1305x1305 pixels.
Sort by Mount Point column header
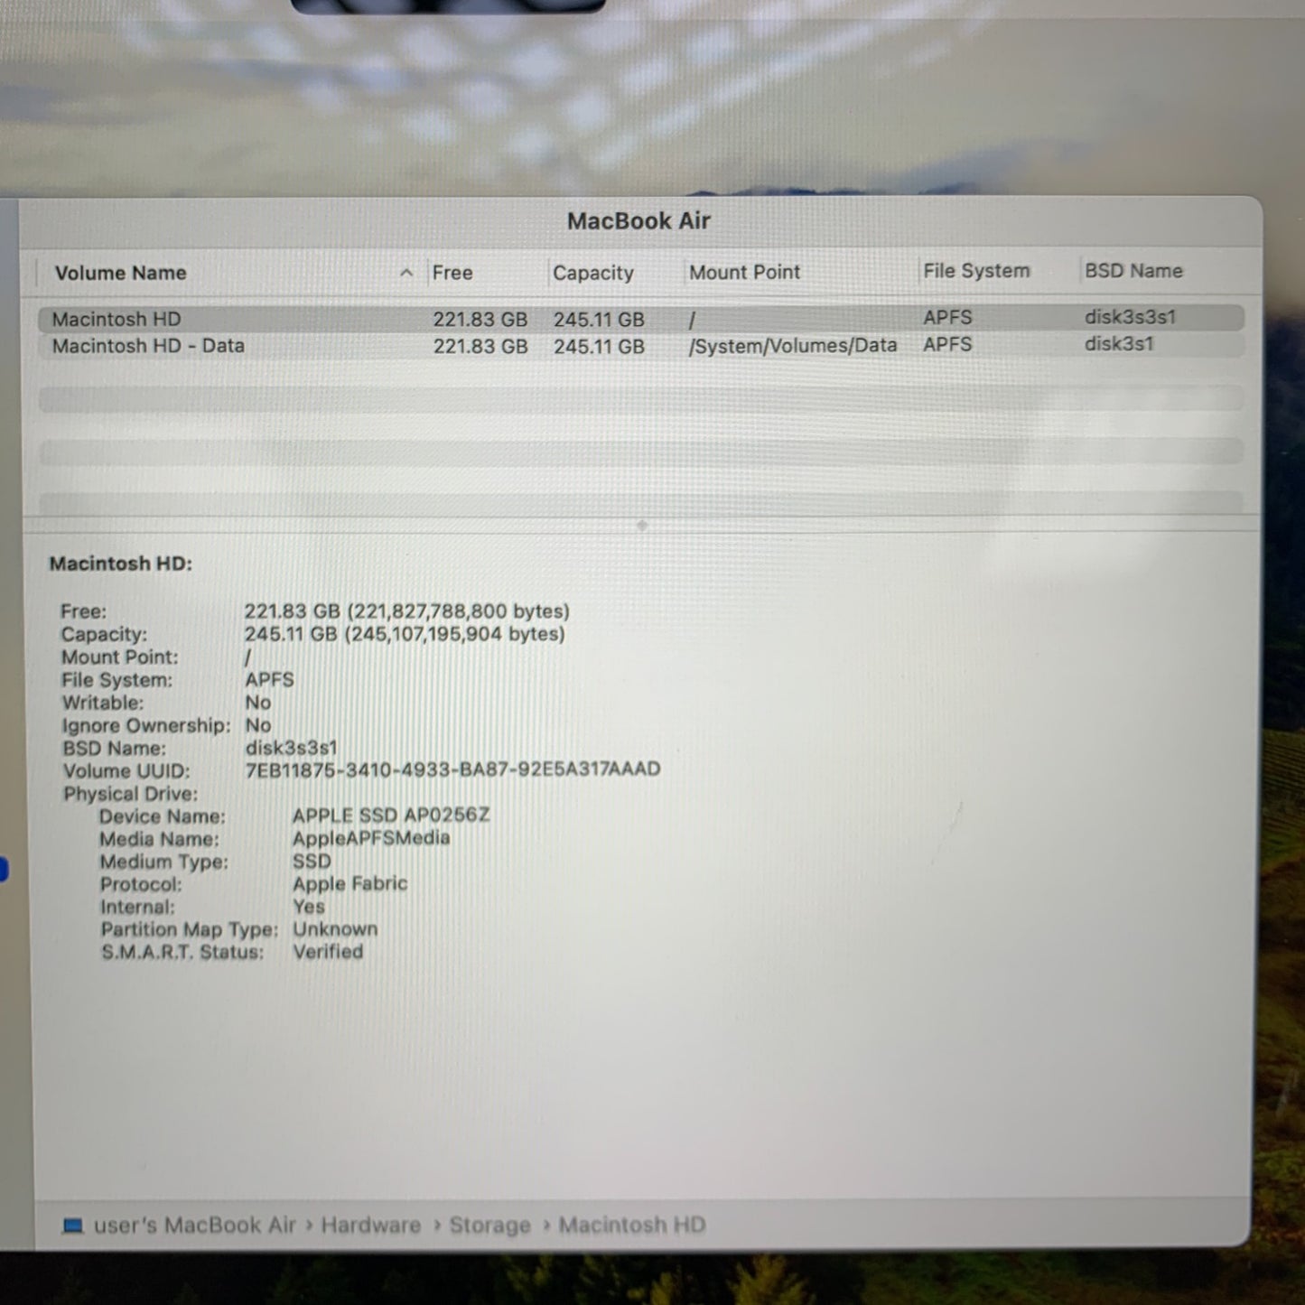coord(745,272)
